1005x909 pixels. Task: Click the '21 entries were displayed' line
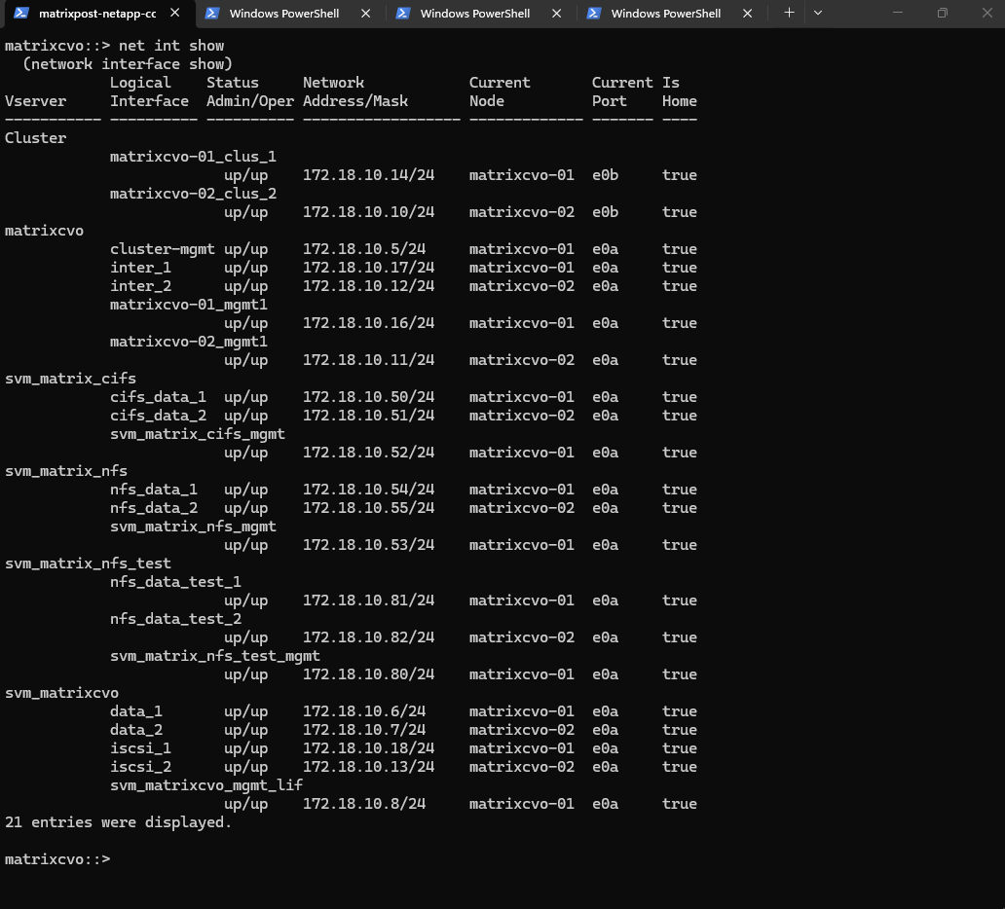click(x=118, y=822)
